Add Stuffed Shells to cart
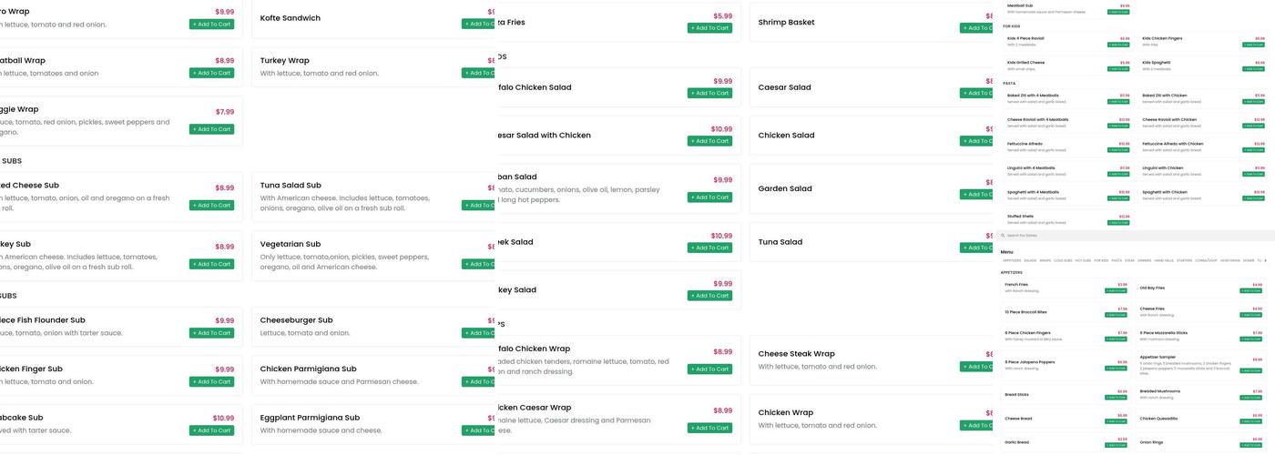Screen dimensions: 1275x455 tap(1118, 222)
